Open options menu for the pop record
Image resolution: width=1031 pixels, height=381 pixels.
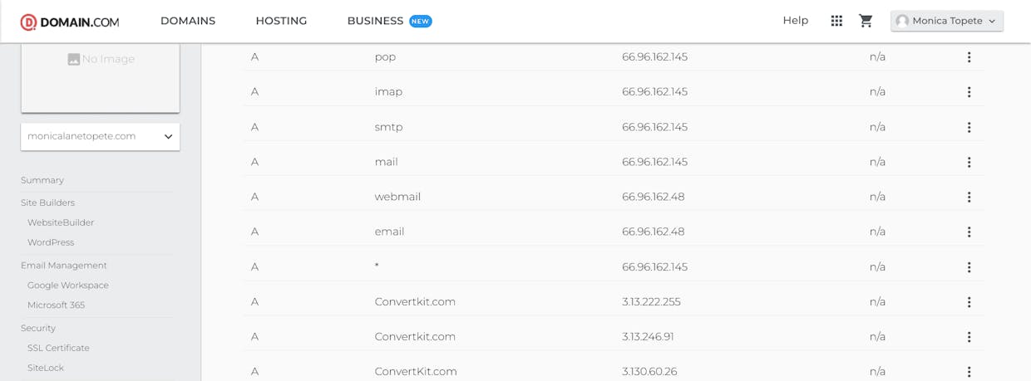[x=969, y=57]
